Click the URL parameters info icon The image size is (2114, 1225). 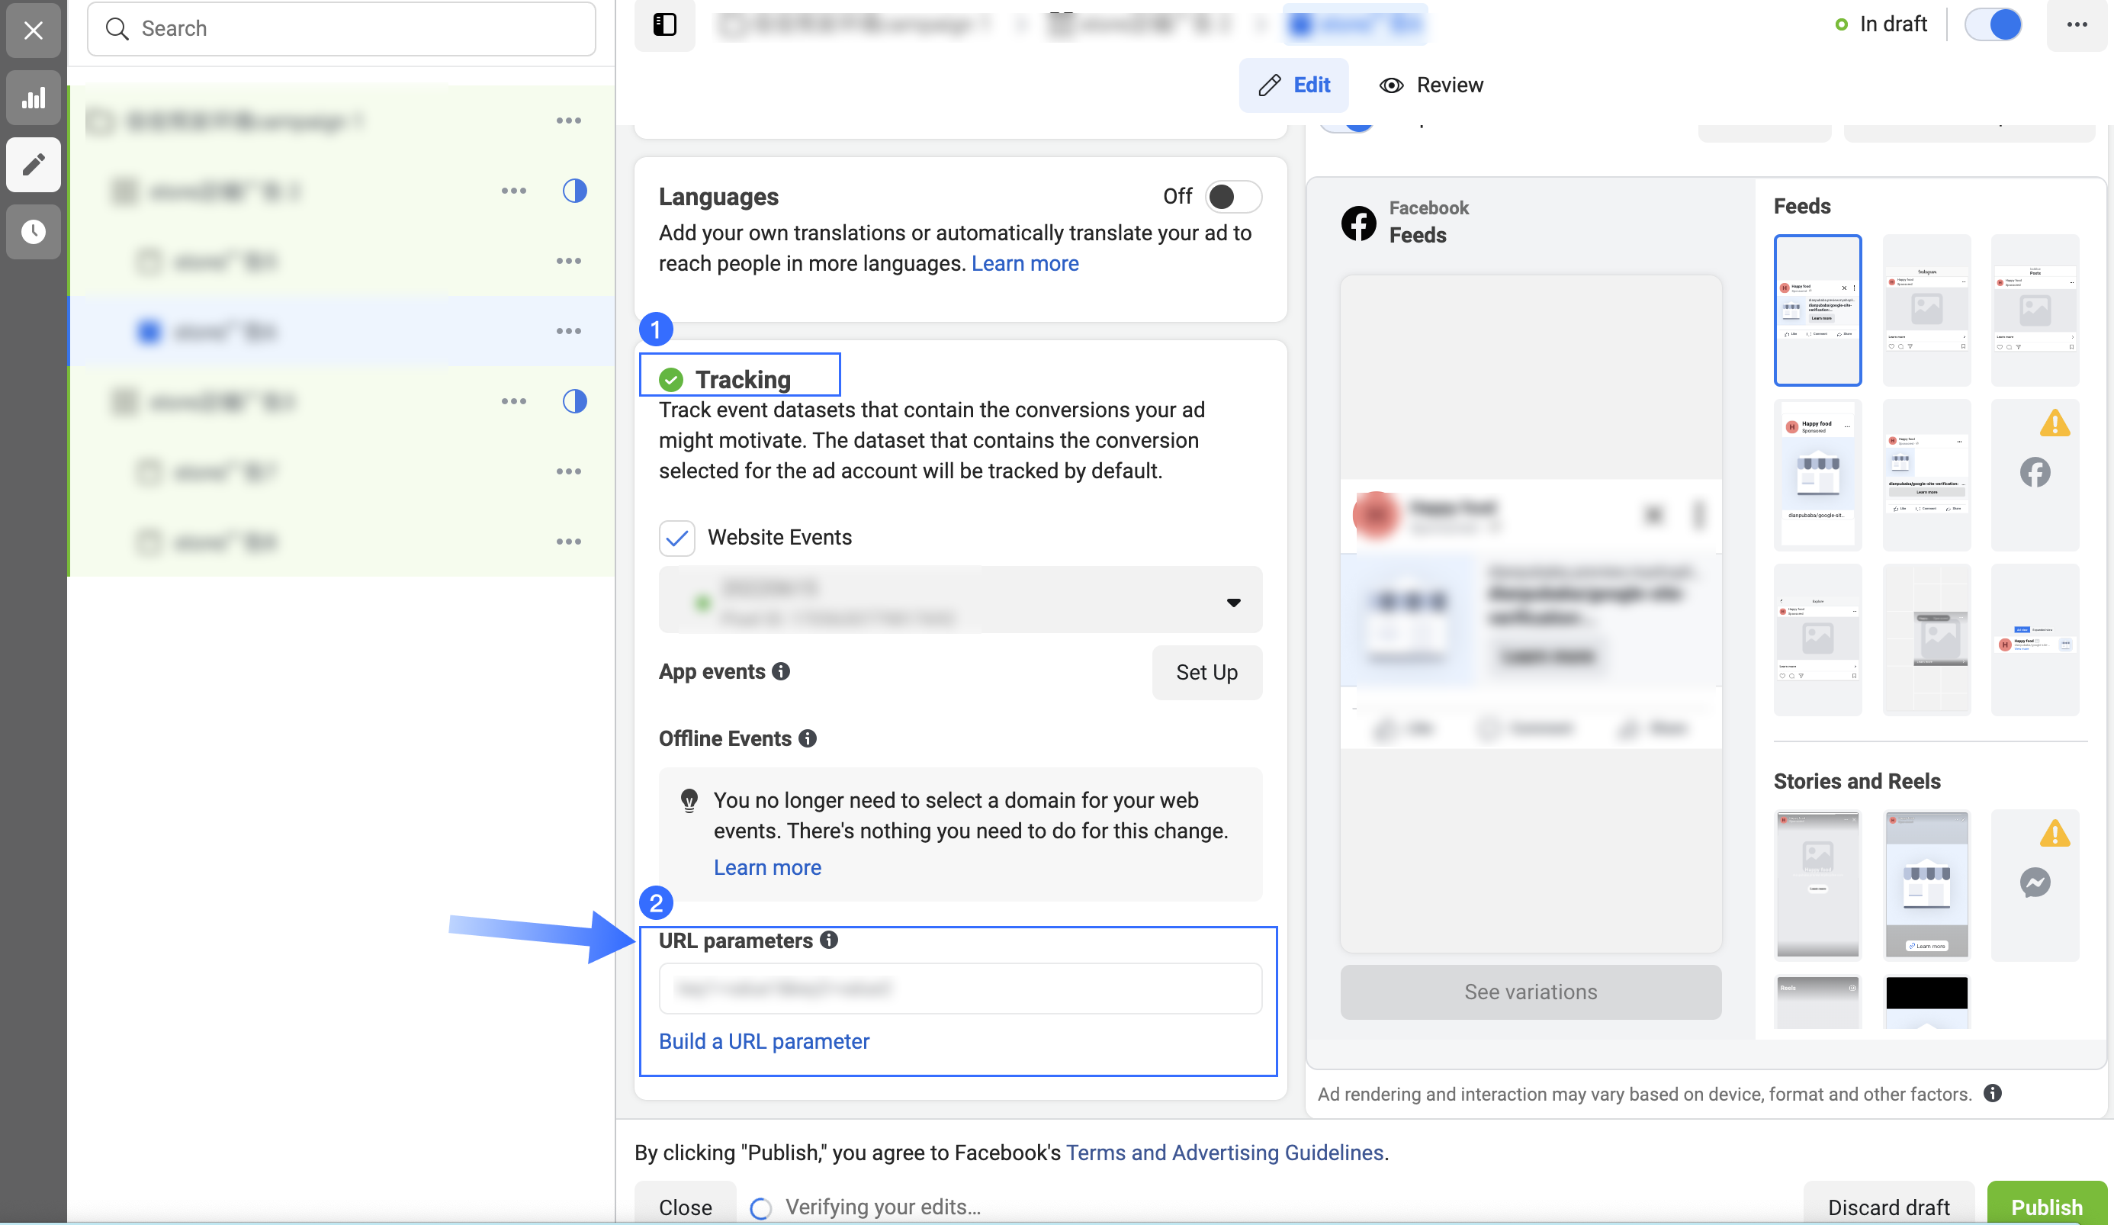829,940
